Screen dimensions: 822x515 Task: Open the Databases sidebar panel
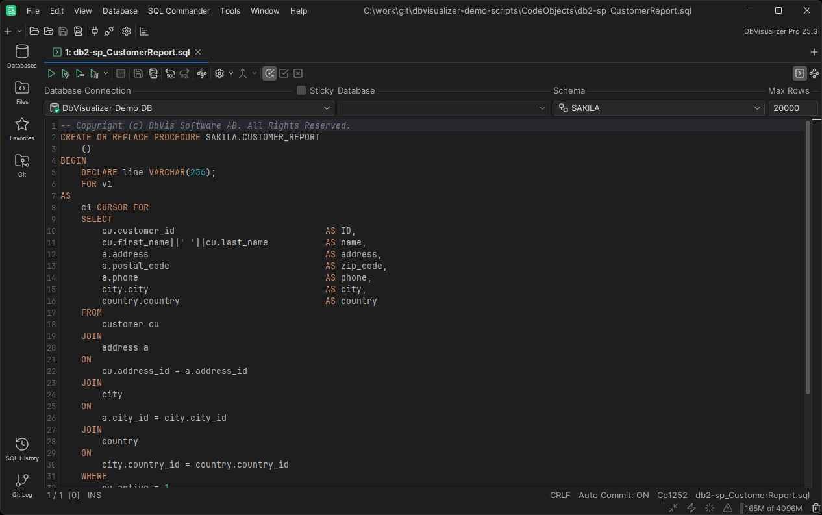coord(21,56)
